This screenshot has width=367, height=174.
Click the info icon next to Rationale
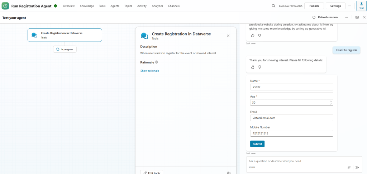pos(156,62)
